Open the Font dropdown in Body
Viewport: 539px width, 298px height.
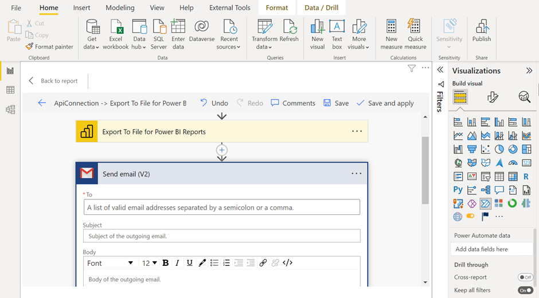click(x=110, y=263)
